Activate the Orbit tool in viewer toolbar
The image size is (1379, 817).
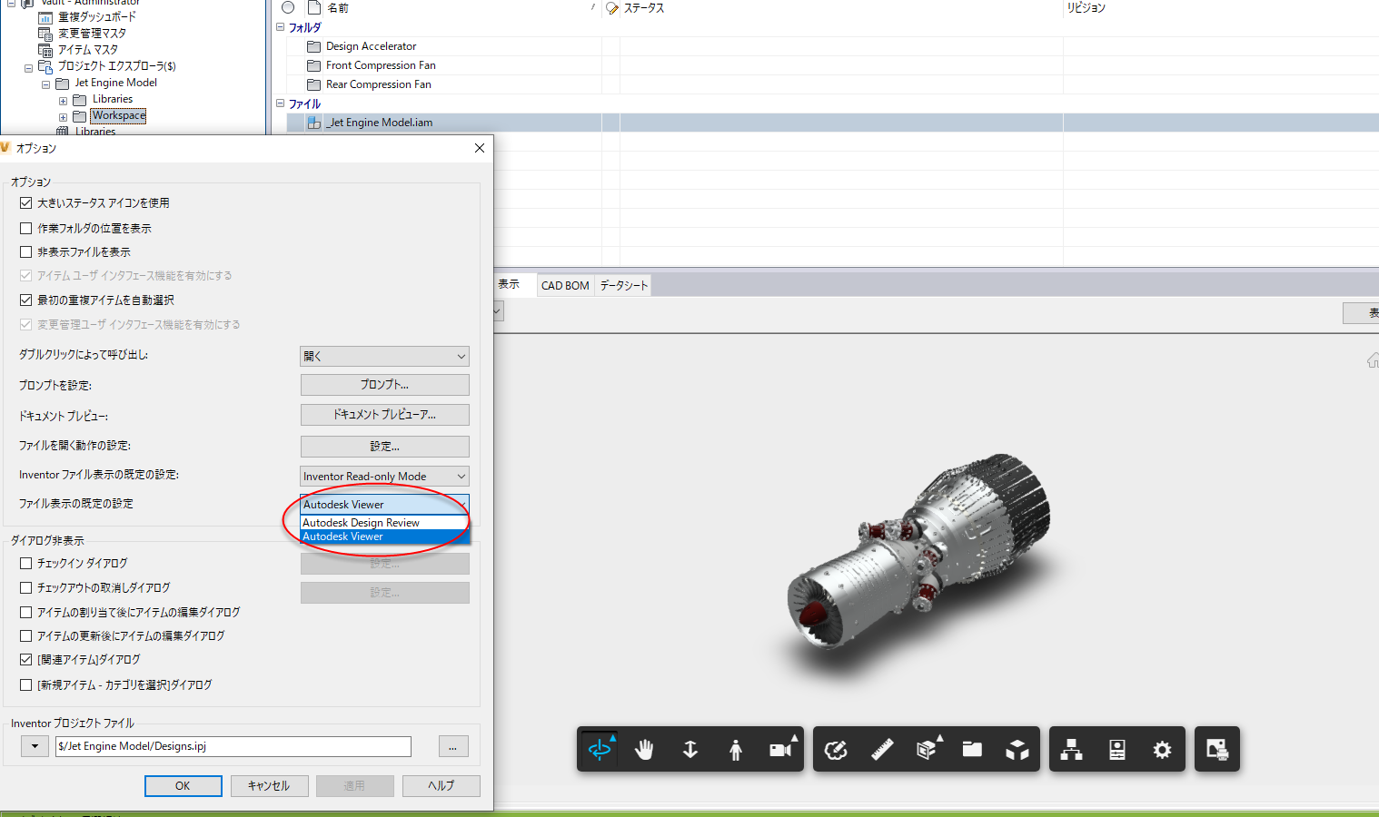coord(600,750)
